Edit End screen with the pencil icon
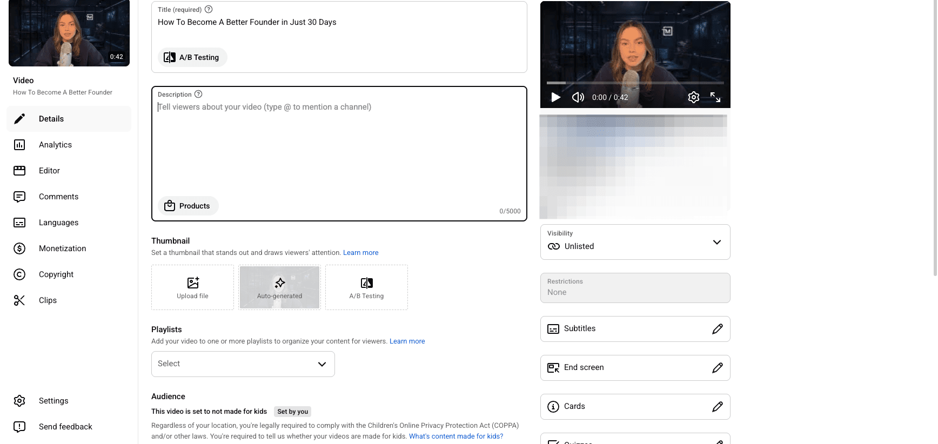This screenshot has height=444, width=938. [x=718, y=368]
